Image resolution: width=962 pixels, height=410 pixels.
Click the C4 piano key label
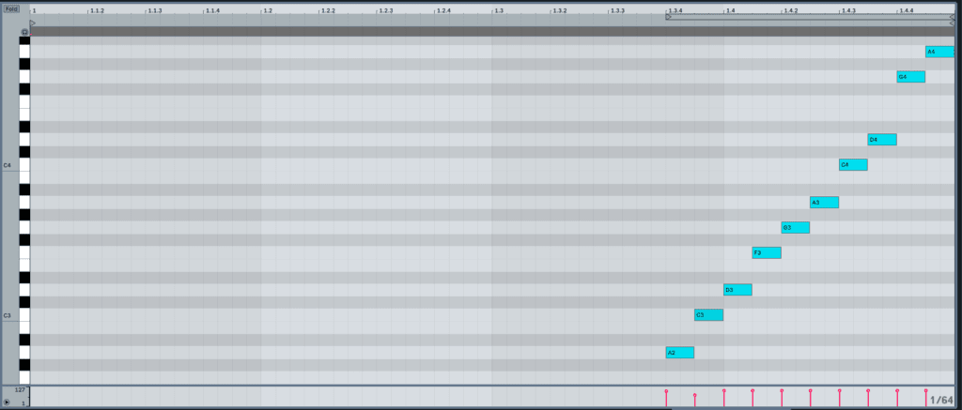8,165
